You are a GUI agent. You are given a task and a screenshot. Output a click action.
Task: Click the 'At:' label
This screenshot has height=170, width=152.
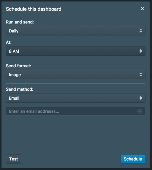9,42
